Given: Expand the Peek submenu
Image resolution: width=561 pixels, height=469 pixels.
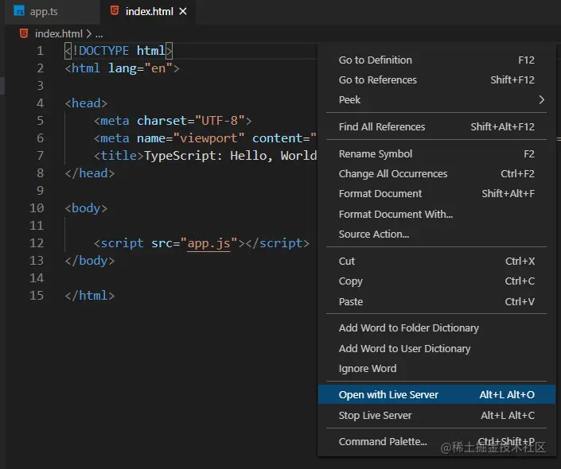Looking at the screenshot, I should tap(437, 99).
